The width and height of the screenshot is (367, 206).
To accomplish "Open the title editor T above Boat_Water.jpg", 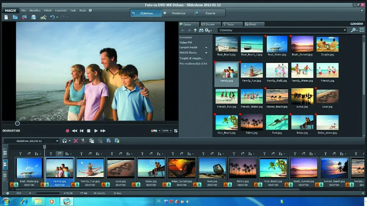I will pos(20,154).
